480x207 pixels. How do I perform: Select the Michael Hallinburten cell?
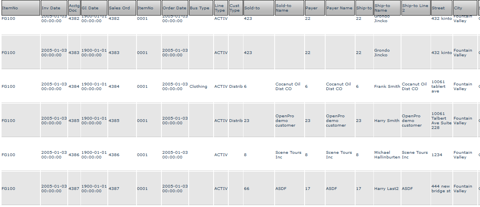387,155
